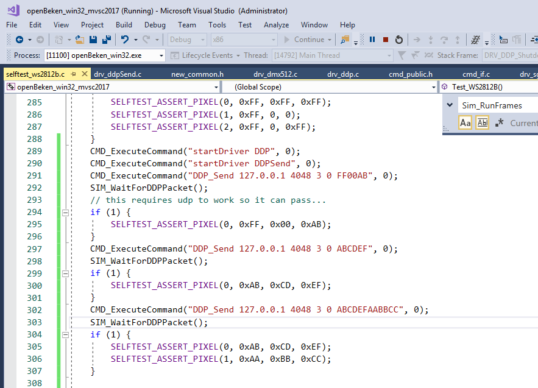Switch to the drv_ddp.c tab

tap(342, 74)
